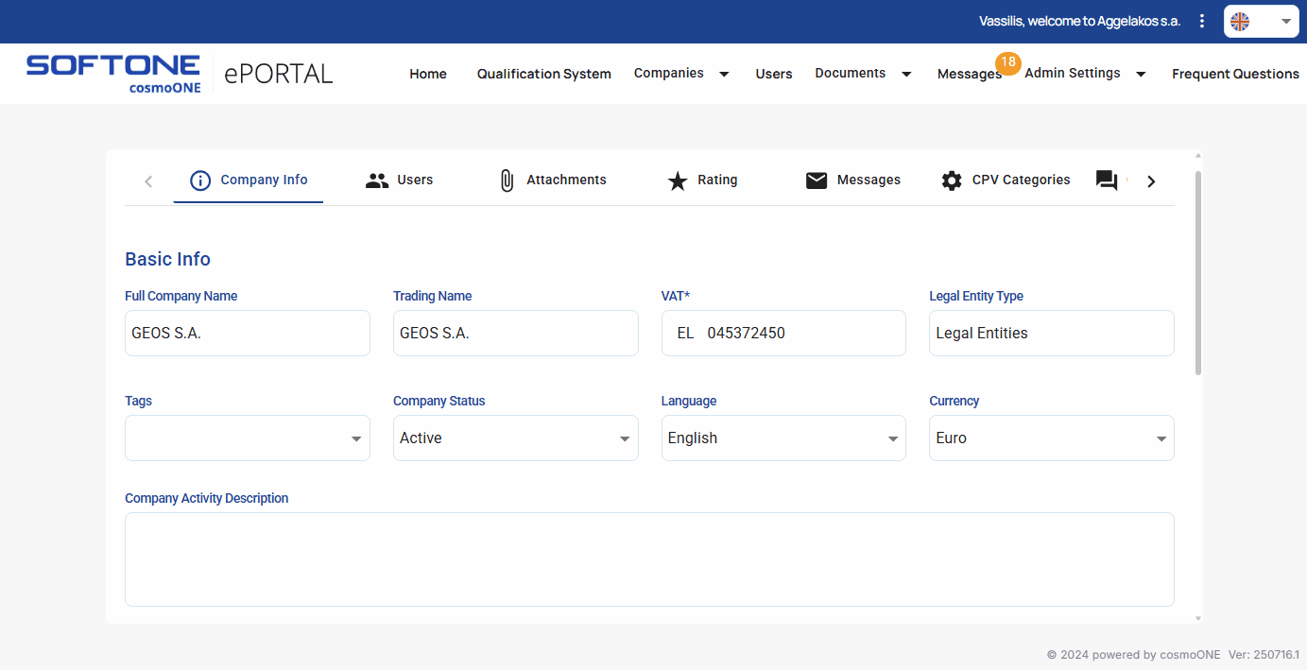Click the Attachments paperclip icon
This screenshot has width=1307, height=670.
point(507,180)
